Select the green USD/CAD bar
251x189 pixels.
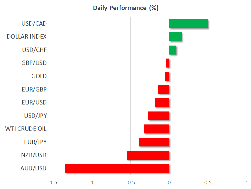(x=188, y=24)
